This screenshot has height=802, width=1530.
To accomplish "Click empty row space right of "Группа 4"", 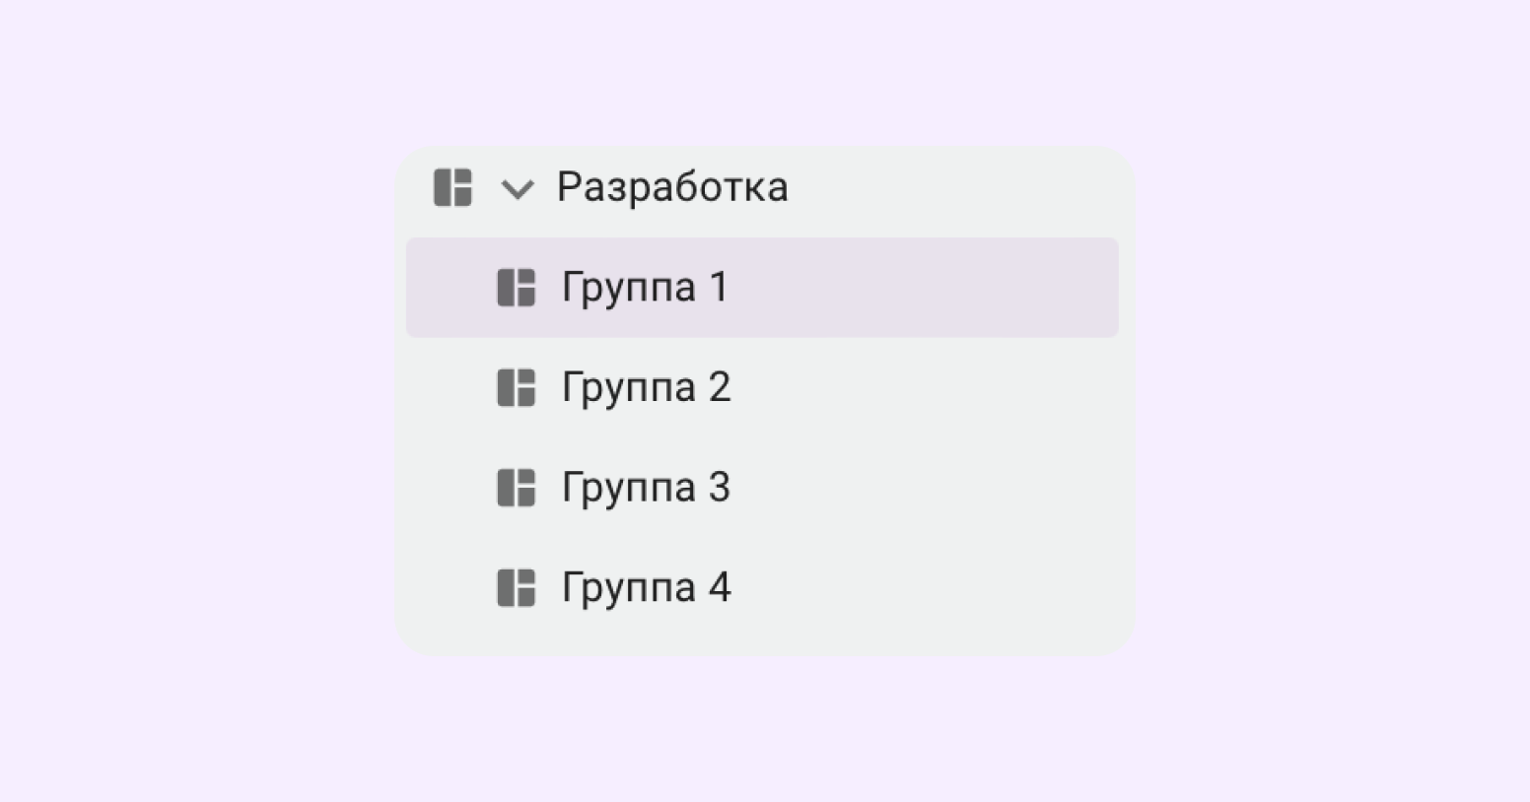I will 927,588.
